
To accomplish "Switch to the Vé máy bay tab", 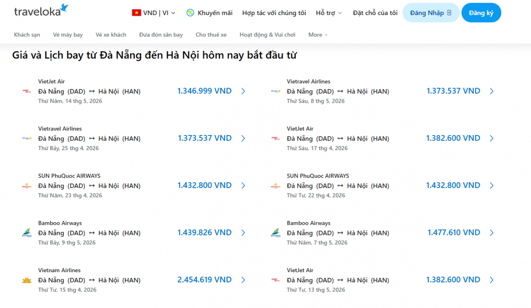I will (x=68, y=35).
